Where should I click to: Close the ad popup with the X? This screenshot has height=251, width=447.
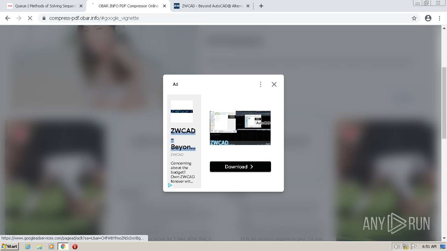point(274,84)
